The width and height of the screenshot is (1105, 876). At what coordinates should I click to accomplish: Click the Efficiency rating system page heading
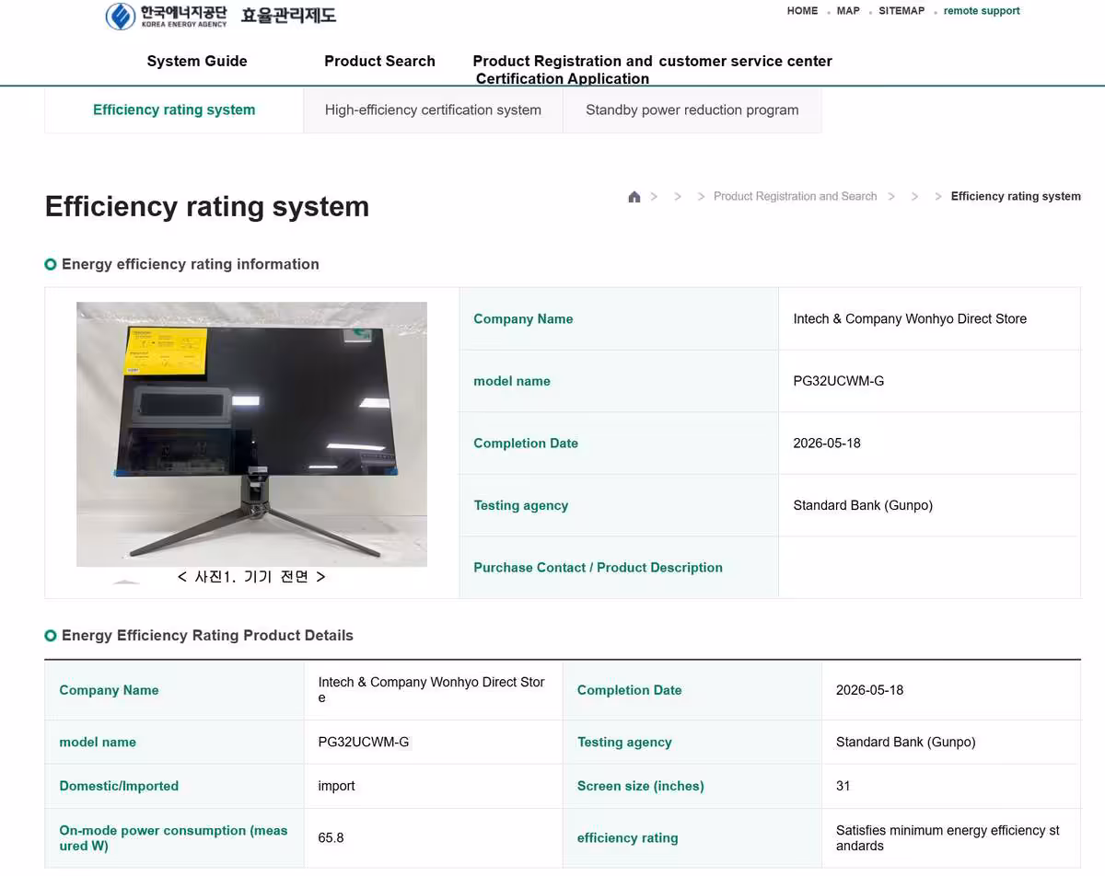pos(207,206)
